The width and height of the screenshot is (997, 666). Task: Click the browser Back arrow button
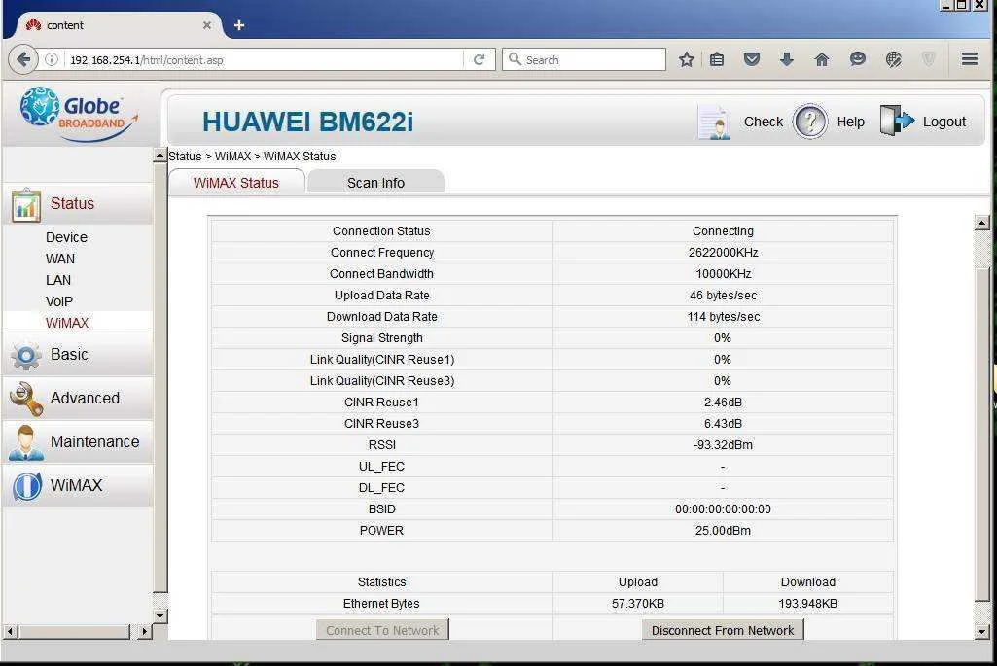(x=23, y=59)
